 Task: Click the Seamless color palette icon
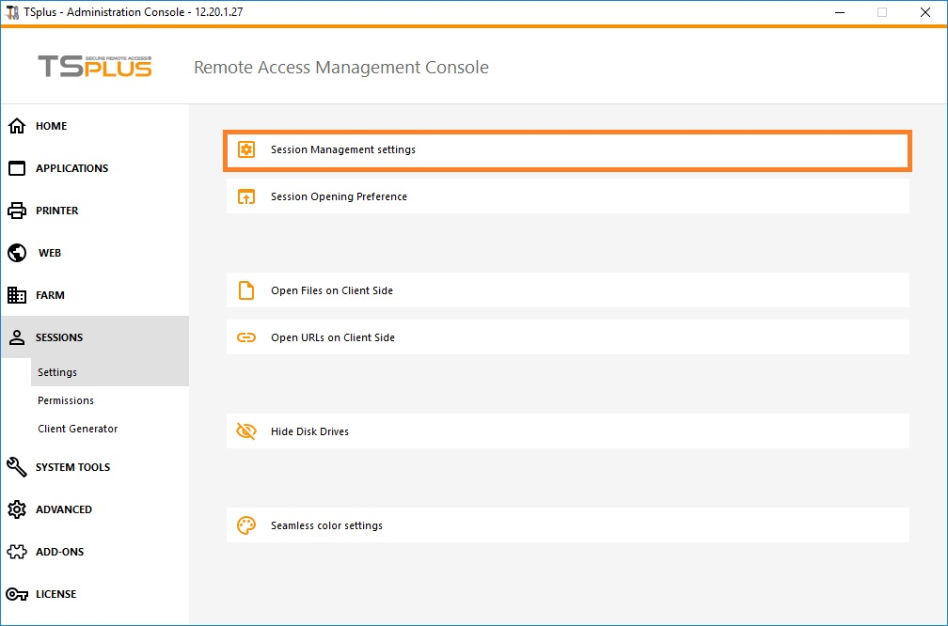(x=246, y=525)
